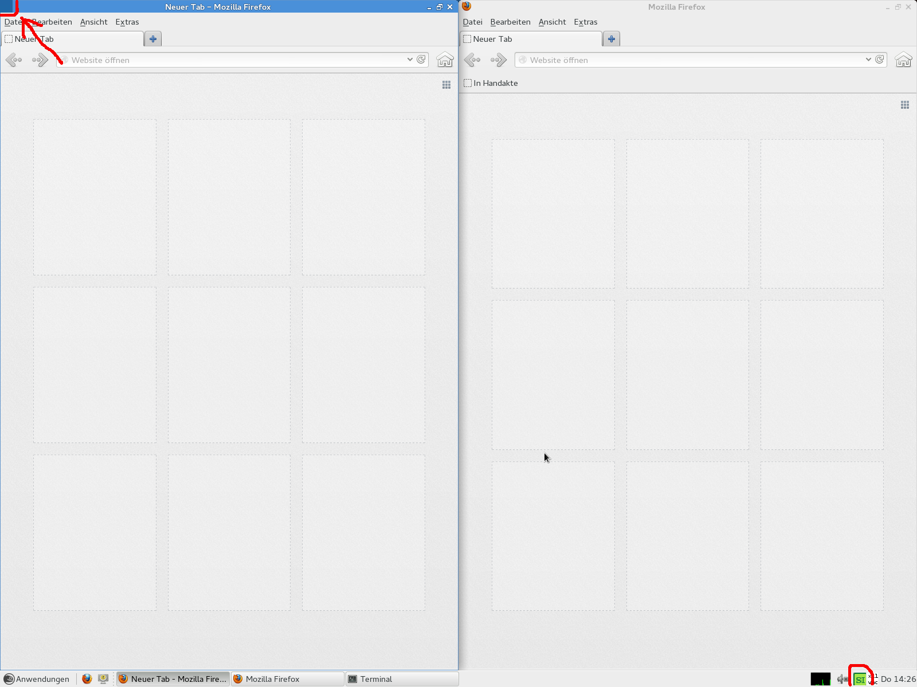Screen dimensions: 917x687
Task: Open the Extras menu in right Firefox window
Action: pyautogui.click(x=585, y=22)
